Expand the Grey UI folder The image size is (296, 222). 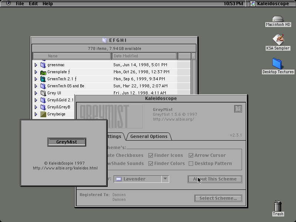click(36, 93)
